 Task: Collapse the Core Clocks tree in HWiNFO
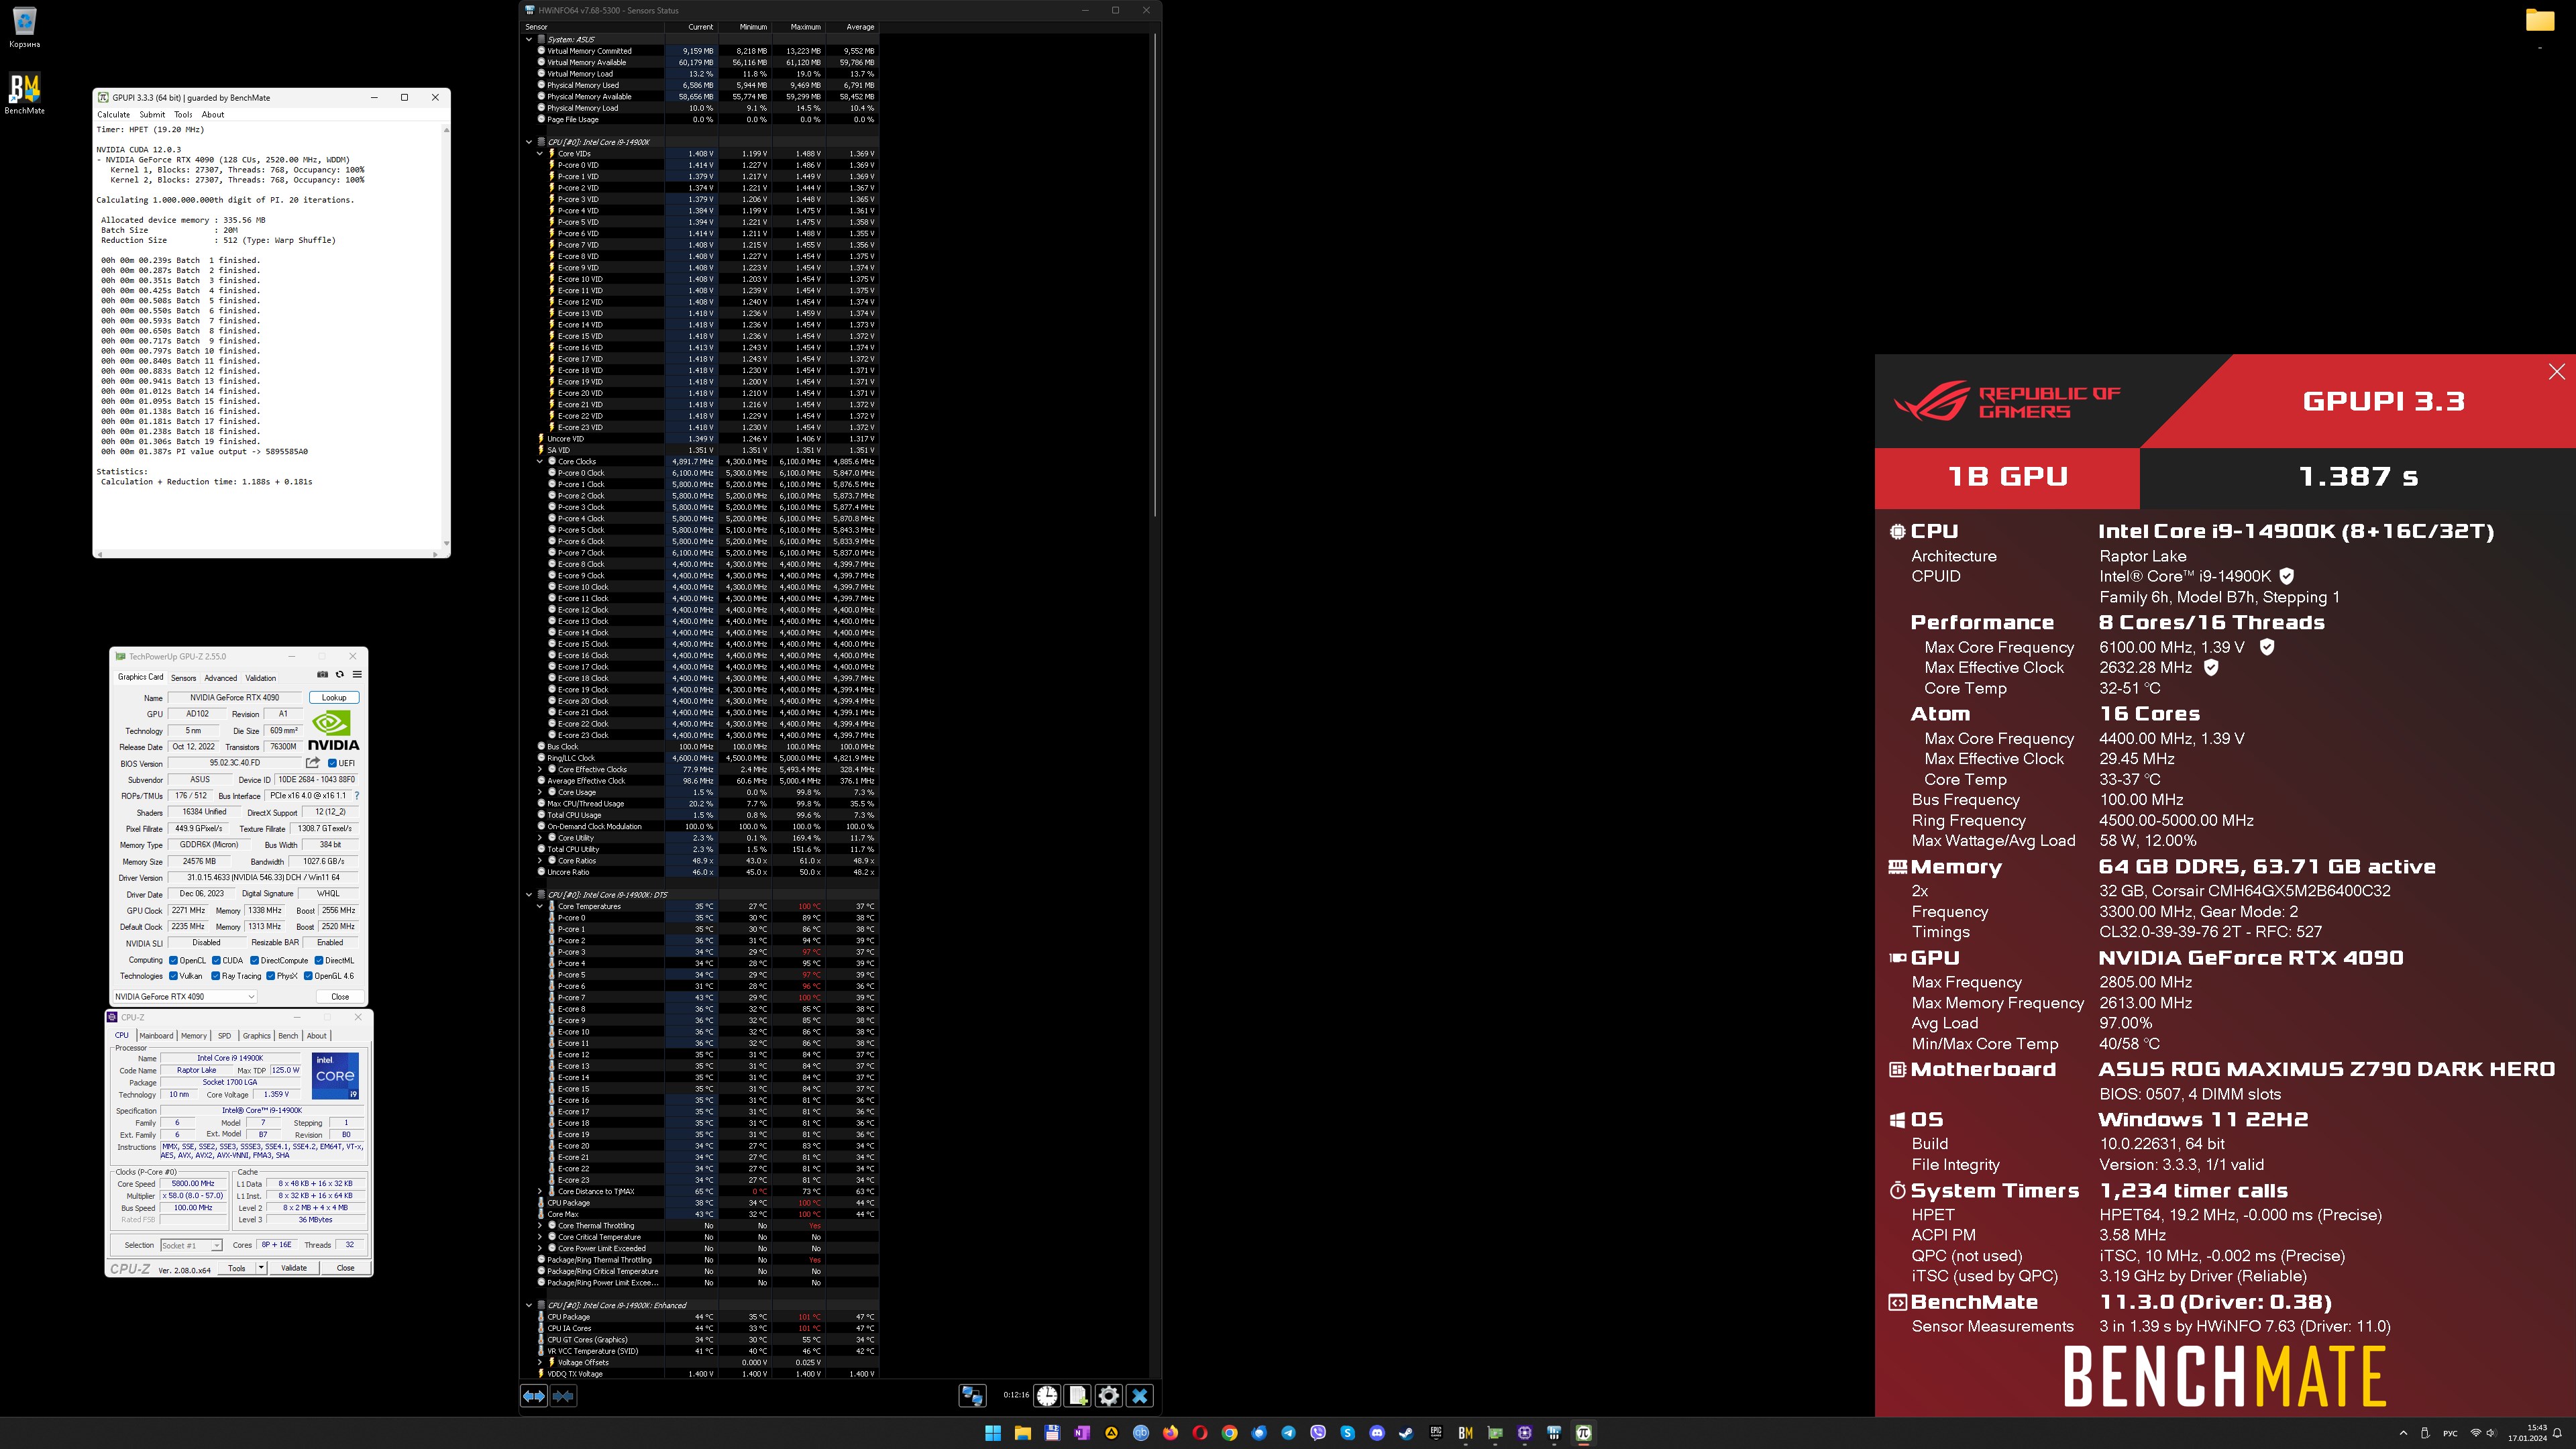[540, 462]
